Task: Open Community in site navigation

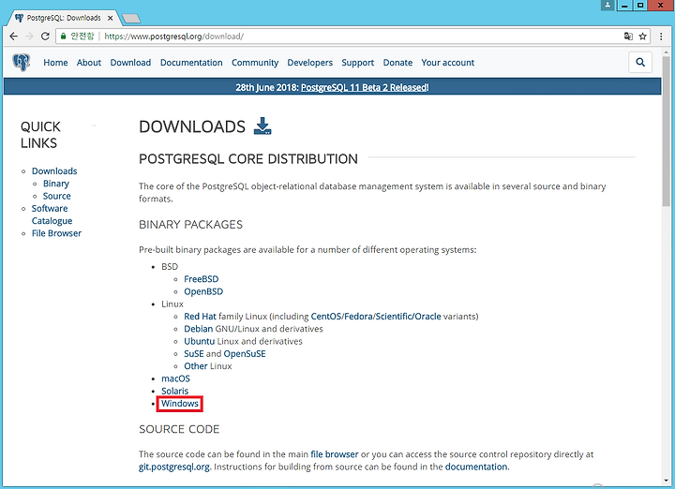Action: (x=255, y=63)
